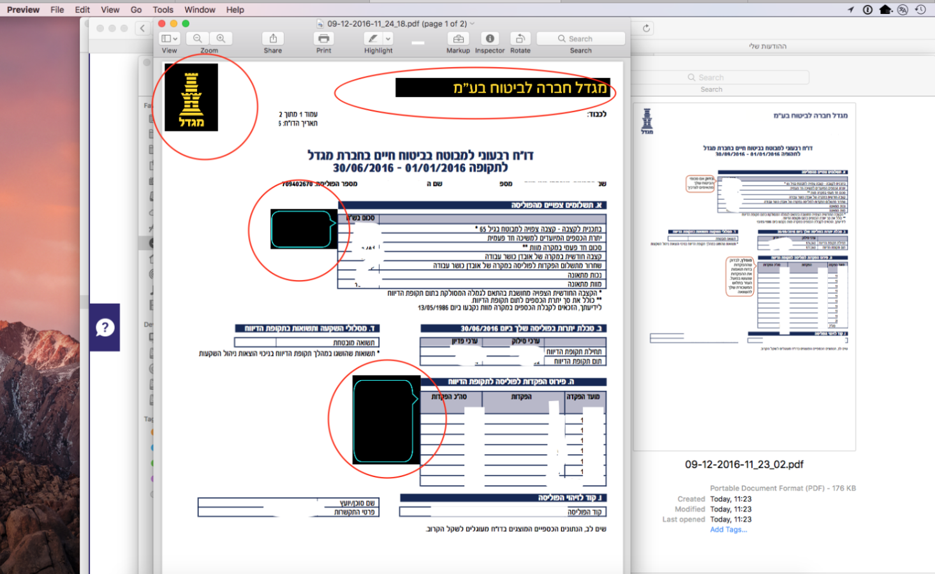Open the Help menu

235,10
